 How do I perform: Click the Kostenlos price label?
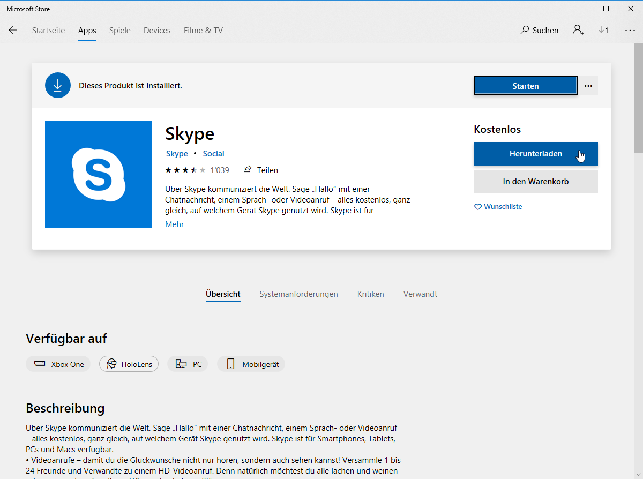tap(497, 129)
